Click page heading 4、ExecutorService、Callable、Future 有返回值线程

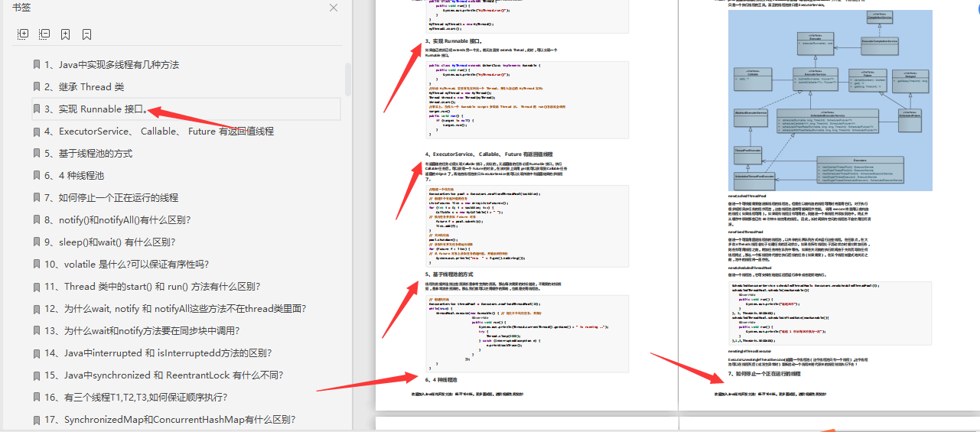click(489, 154)
